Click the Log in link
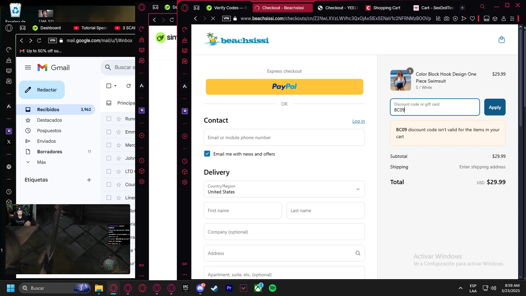 click(358, 121)
